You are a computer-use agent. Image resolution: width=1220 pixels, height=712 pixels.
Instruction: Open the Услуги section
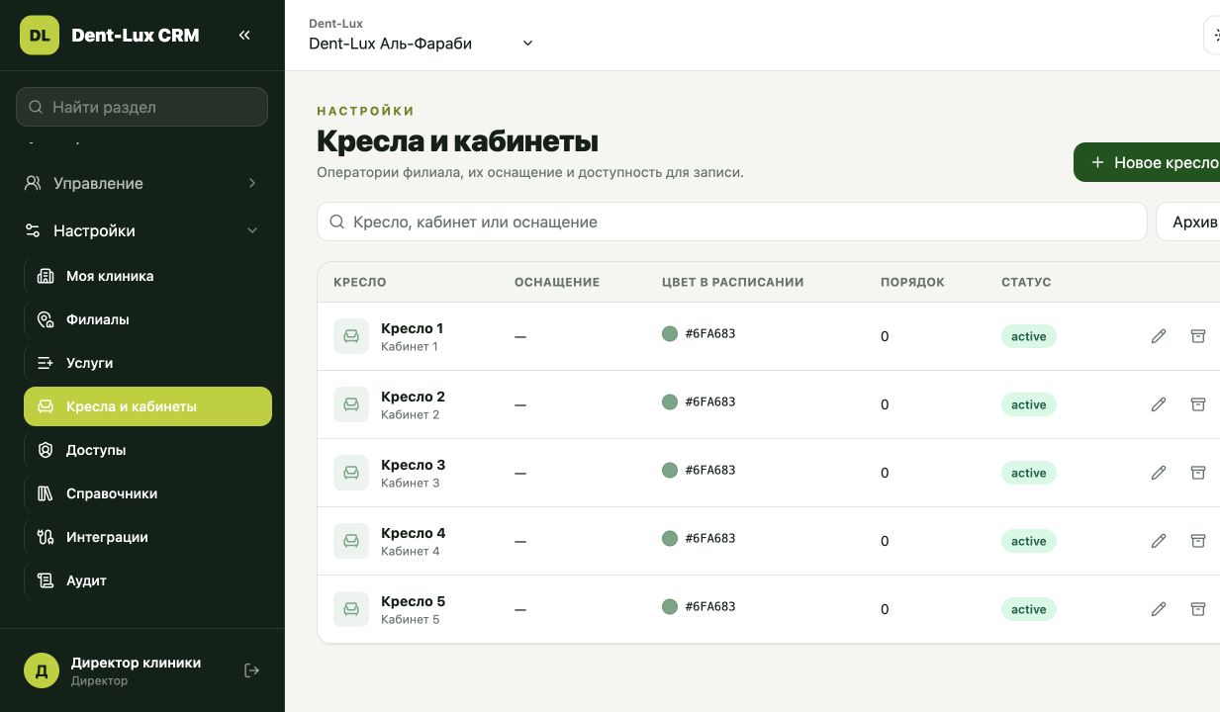147,363
